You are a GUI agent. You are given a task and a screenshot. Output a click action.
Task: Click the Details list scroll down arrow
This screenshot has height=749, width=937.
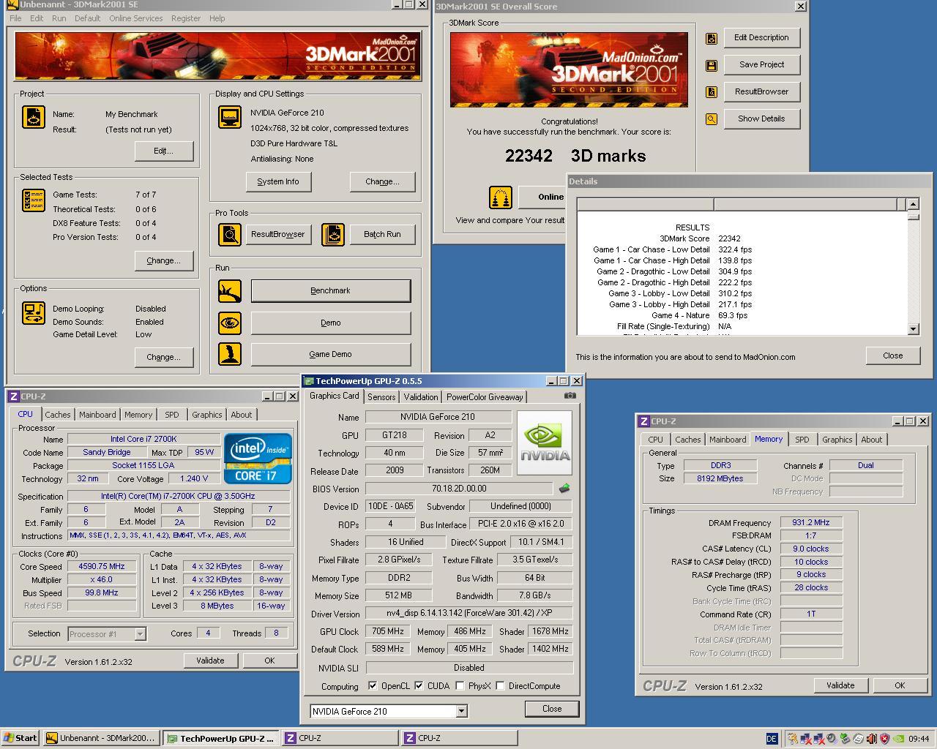pos(913,329)
